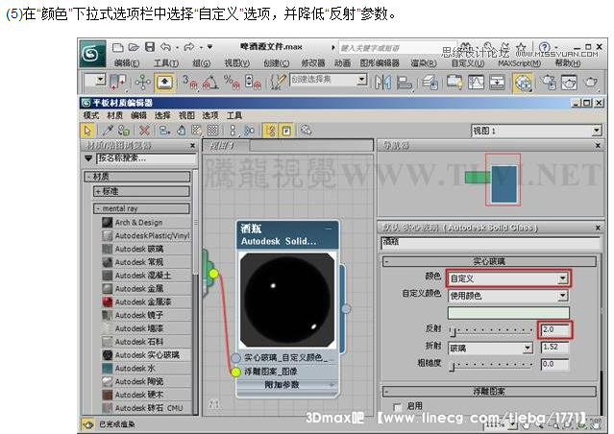Select Autodesk 水 material in list

click(146, 369)
